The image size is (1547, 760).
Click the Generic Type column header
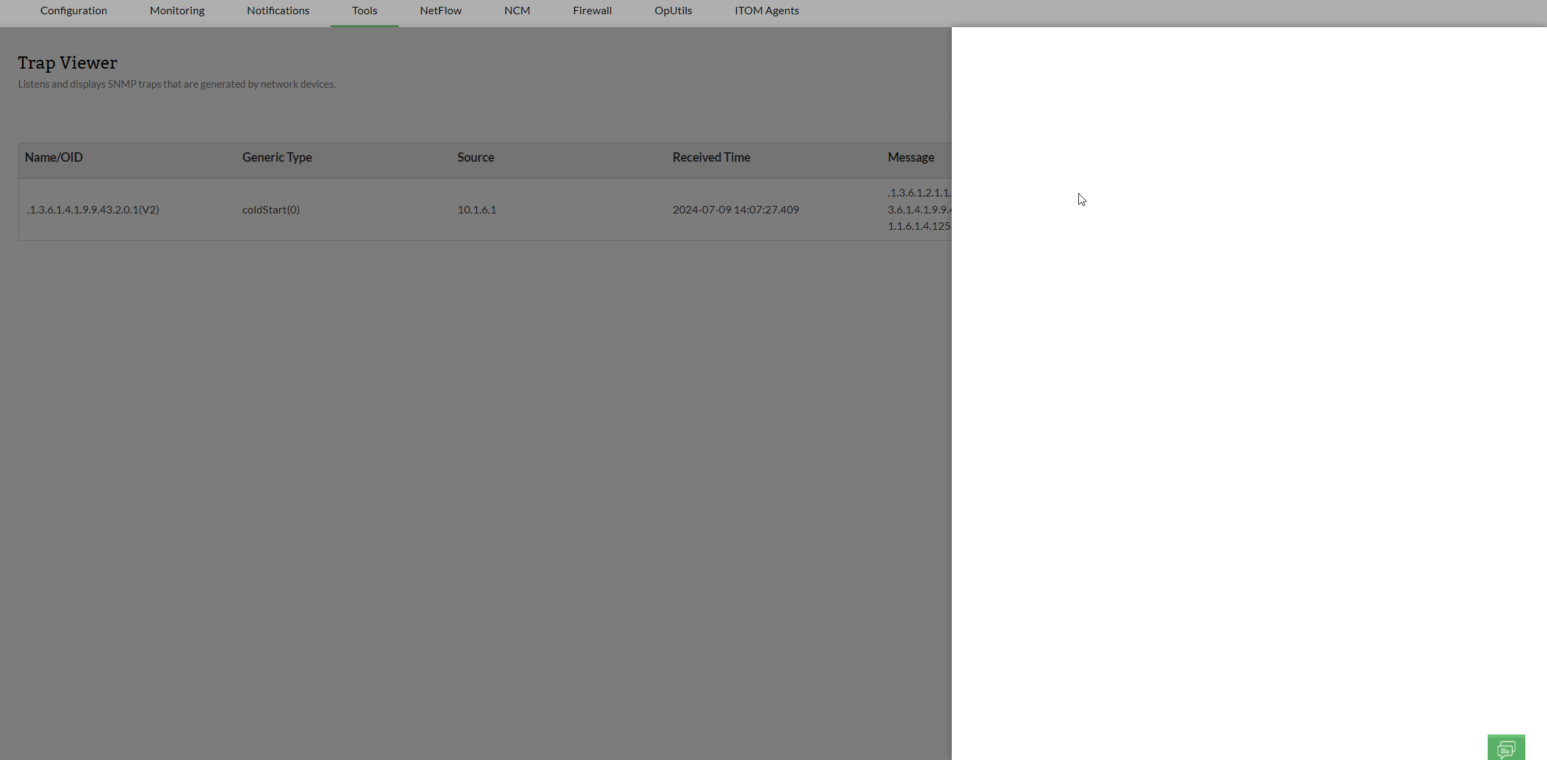pos(277,158)
